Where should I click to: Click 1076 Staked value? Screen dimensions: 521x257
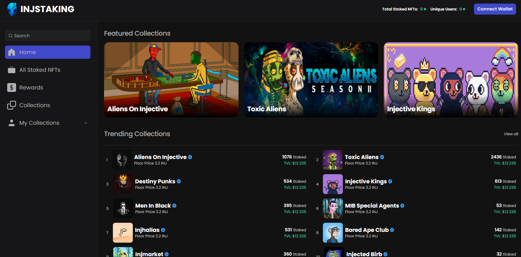(294, 157)
